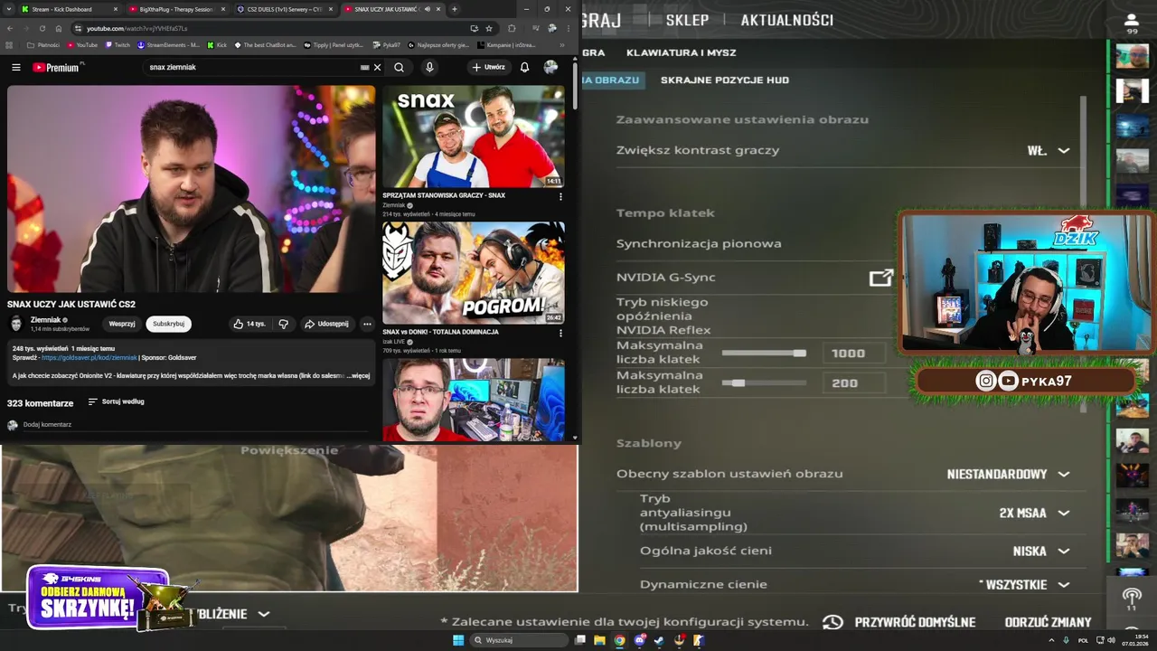1157x651 pixels.
Task: Click Subskrybuj on Ziemniak channel
Action: coord(168,324)
